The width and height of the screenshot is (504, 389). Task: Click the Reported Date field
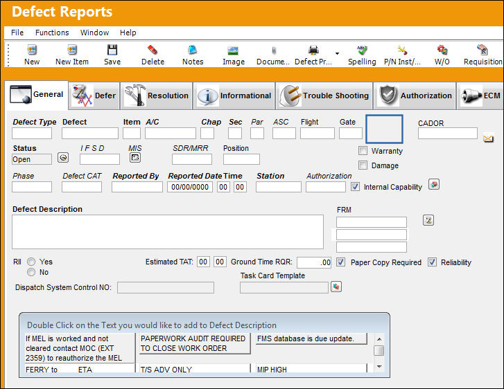pos(190,187)
